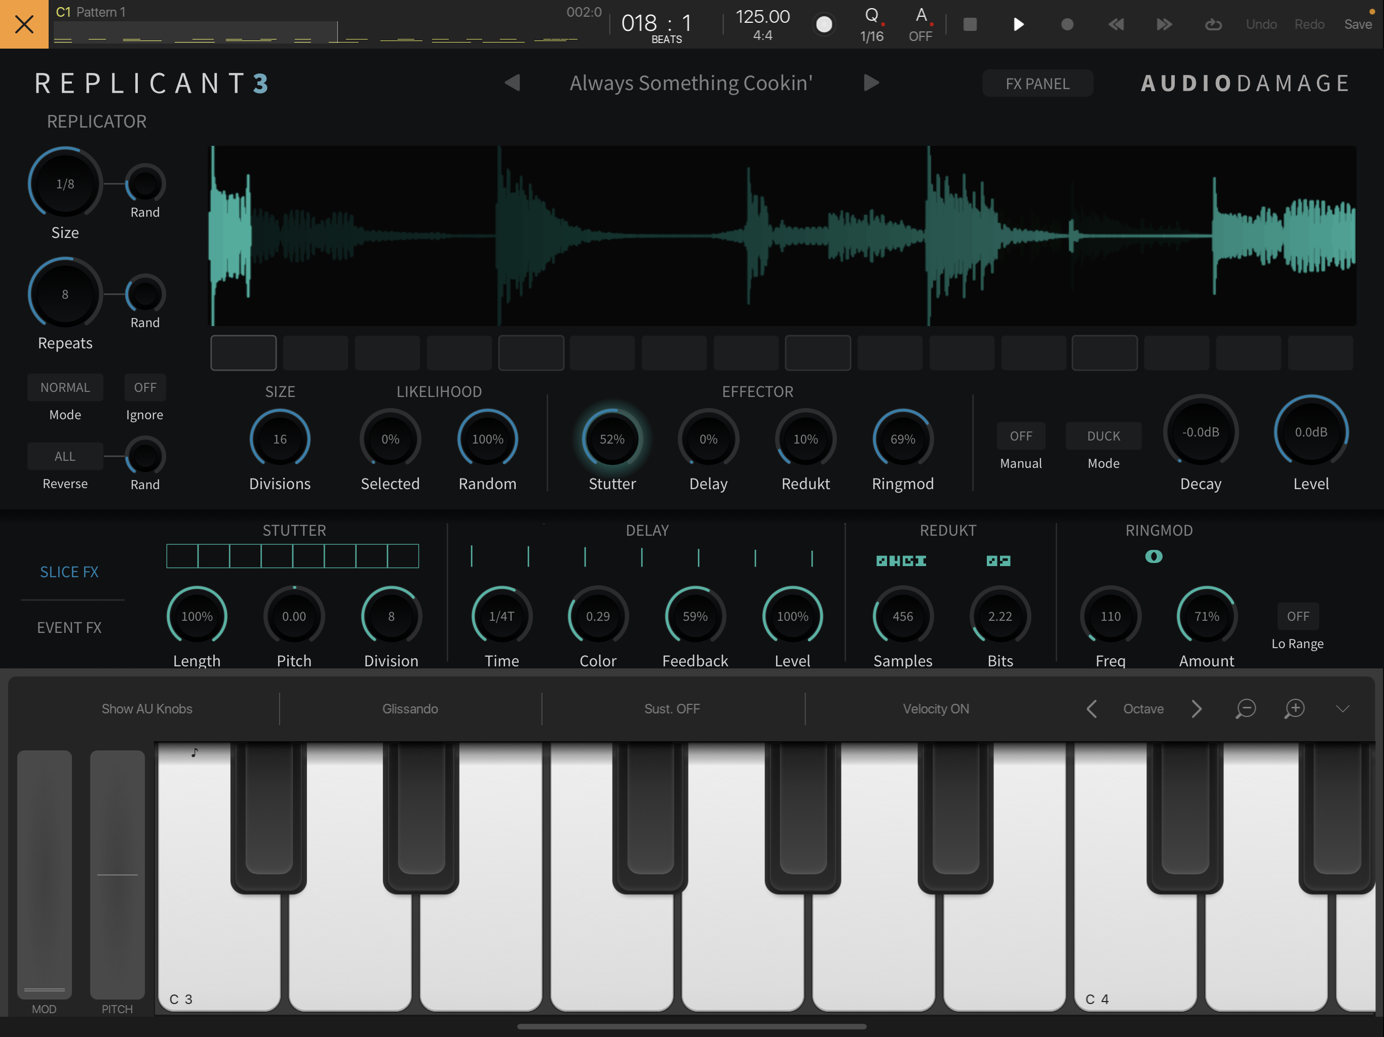Click the Rewind transport button
1384x1037 pixels.
click(1116, 24)
